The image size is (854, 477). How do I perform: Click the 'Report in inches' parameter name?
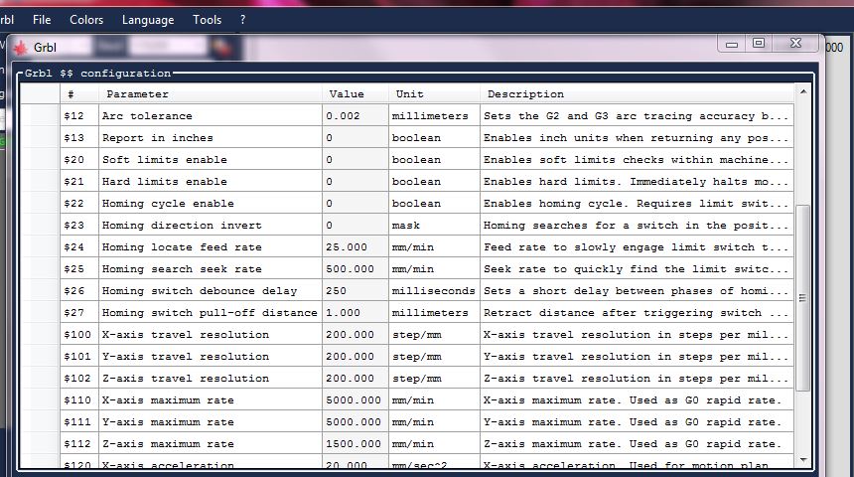point(158,138)
